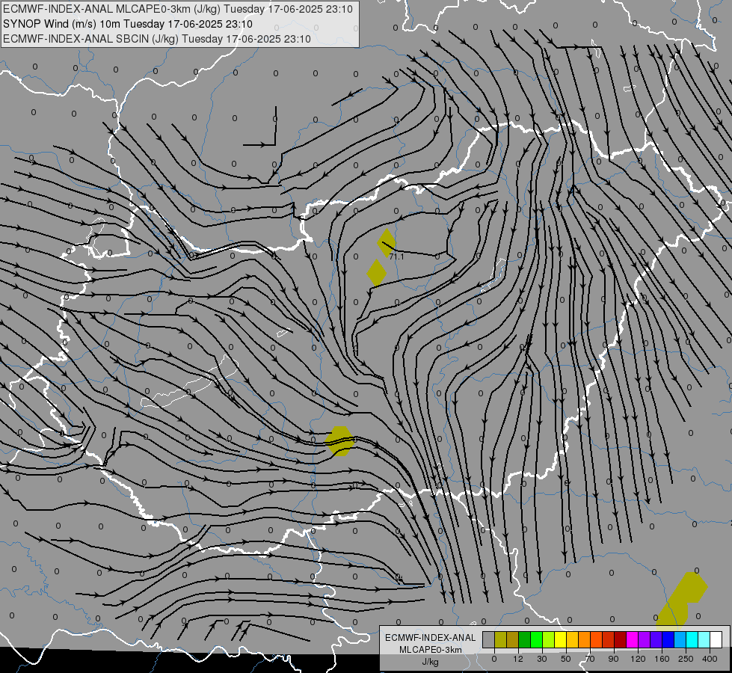Click the olive hexagon CAPE patch mid-map
The width and height of the screenshot is (732, 673).
pyautogui.click(x=339, y=441)
